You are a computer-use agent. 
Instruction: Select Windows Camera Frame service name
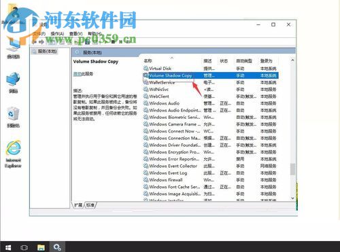(x=175, y=124)
